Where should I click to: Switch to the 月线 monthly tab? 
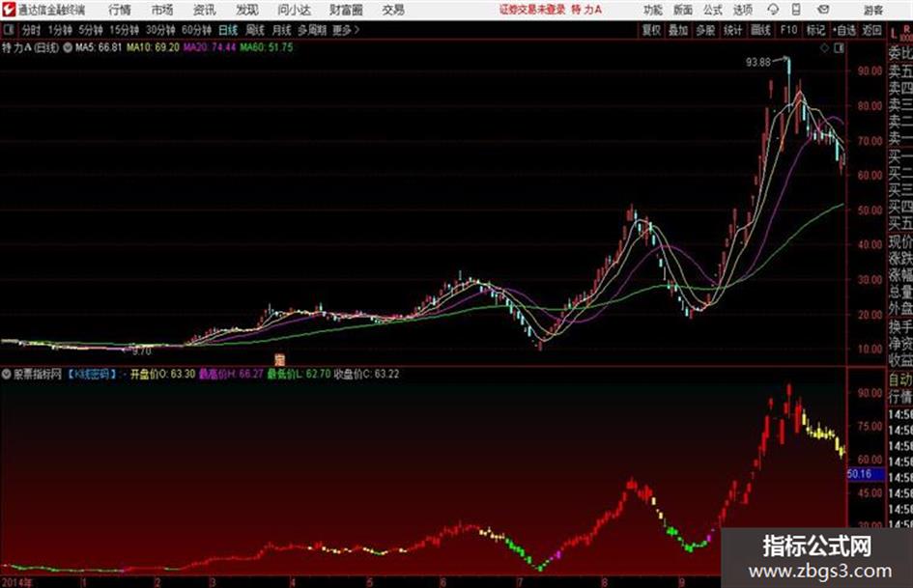pos(282,30)
